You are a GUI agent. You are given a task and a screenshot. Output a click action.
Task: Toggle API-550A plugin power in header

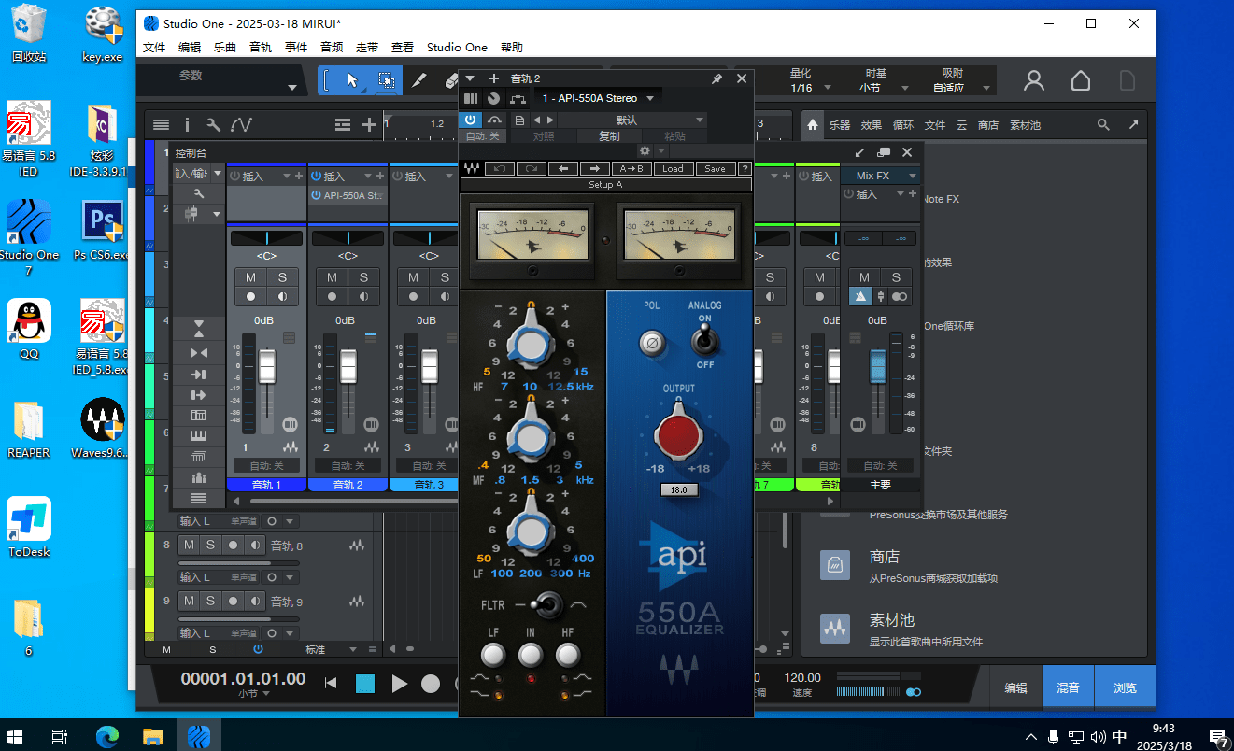470,120
